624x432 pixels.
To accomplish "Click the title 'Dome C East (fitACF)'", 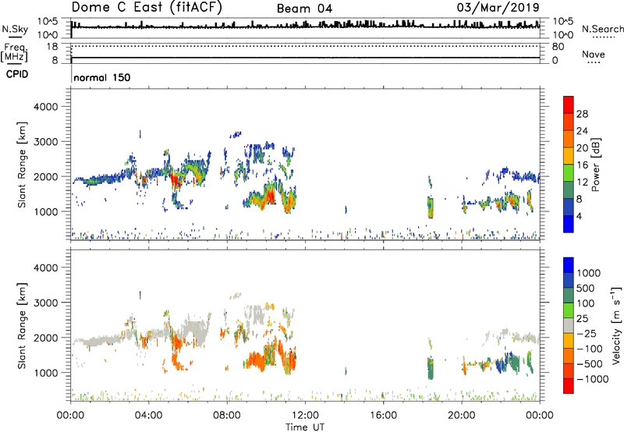I will [147, 8].
